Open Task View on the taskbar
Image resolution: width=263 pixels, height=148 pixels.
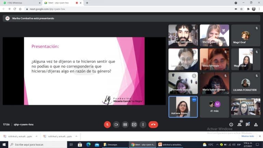(71, 145)
